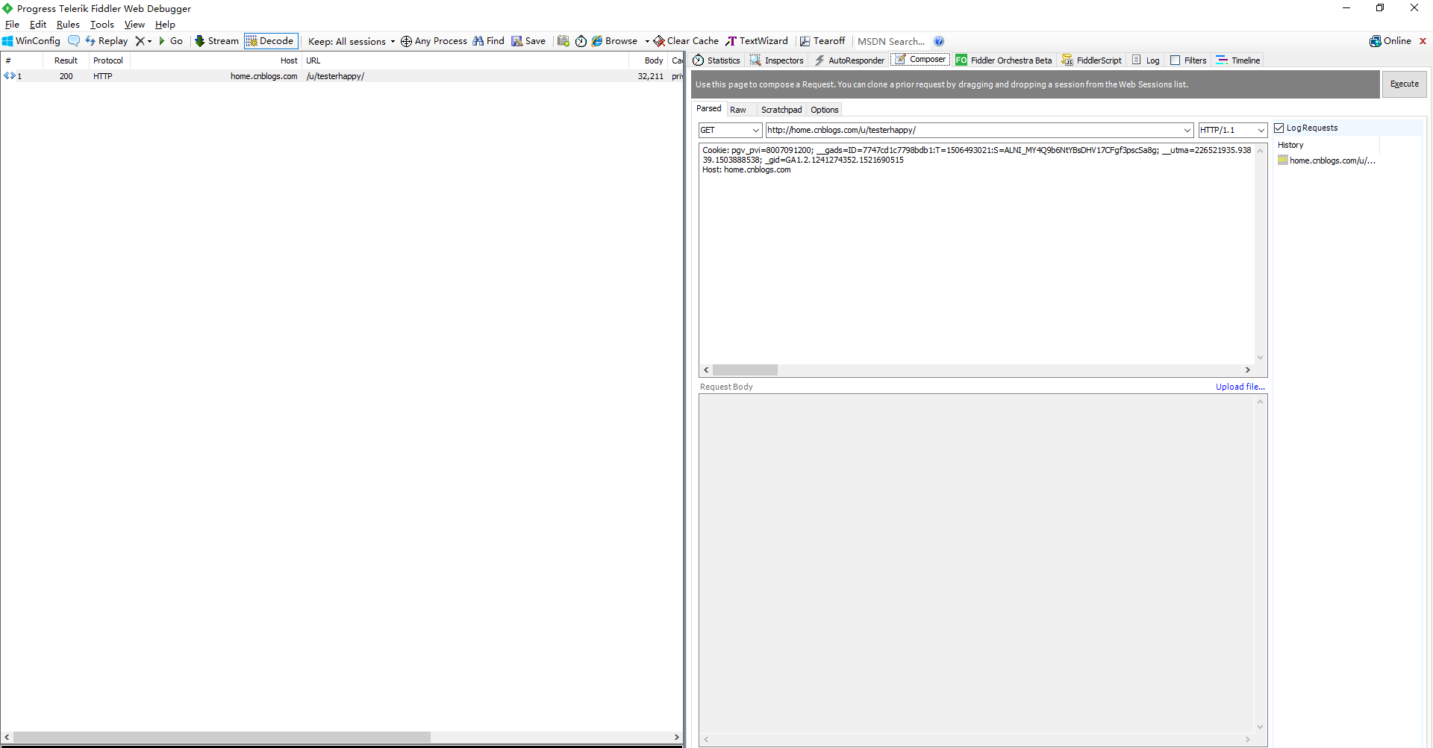
Task: Clear Cache from the toolbar
Action: pos(686,41)
